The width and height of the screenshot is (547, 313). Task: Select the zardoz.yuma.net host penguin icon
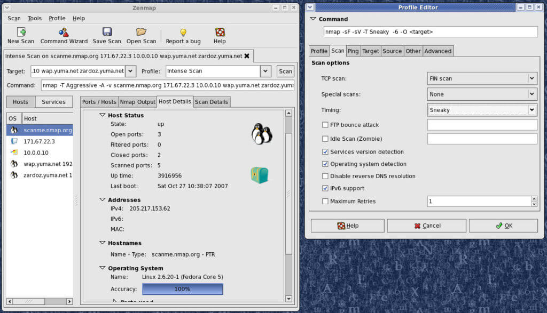(x=14, y=175)
